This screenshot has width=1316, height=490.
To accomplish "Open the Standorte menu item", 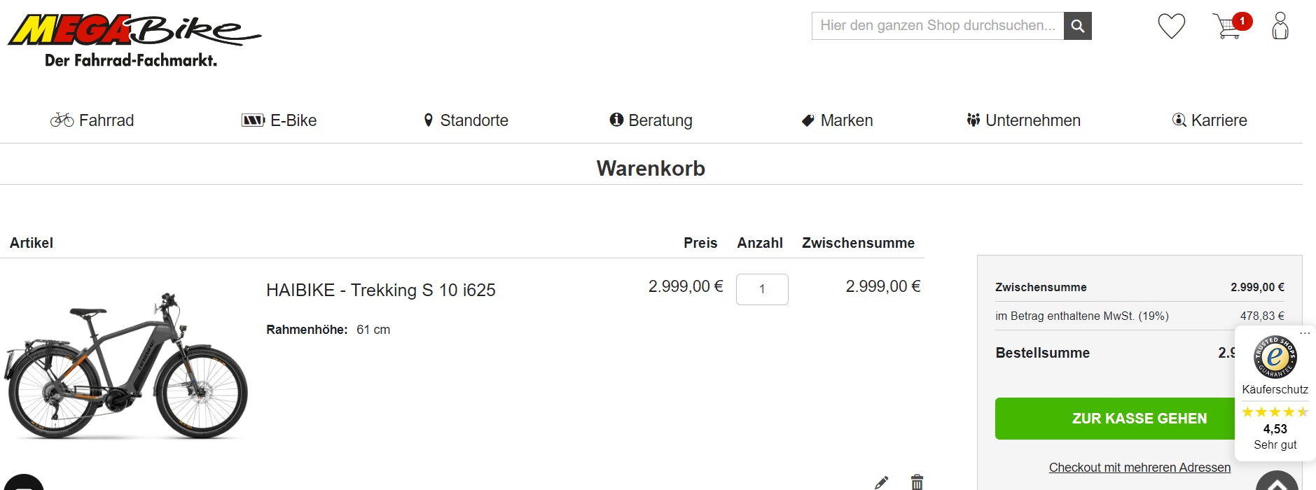I will 466,120.
